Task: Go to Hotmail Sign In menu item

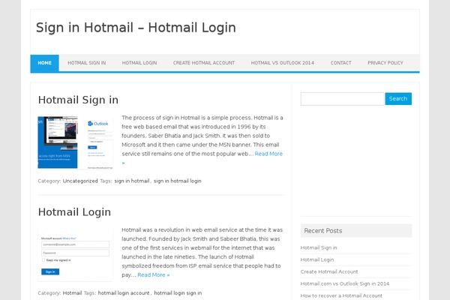Action: coord(87,63)
